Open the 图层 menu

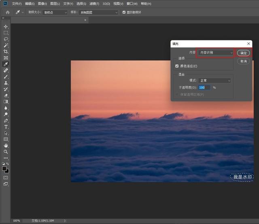tap(55, 4)
